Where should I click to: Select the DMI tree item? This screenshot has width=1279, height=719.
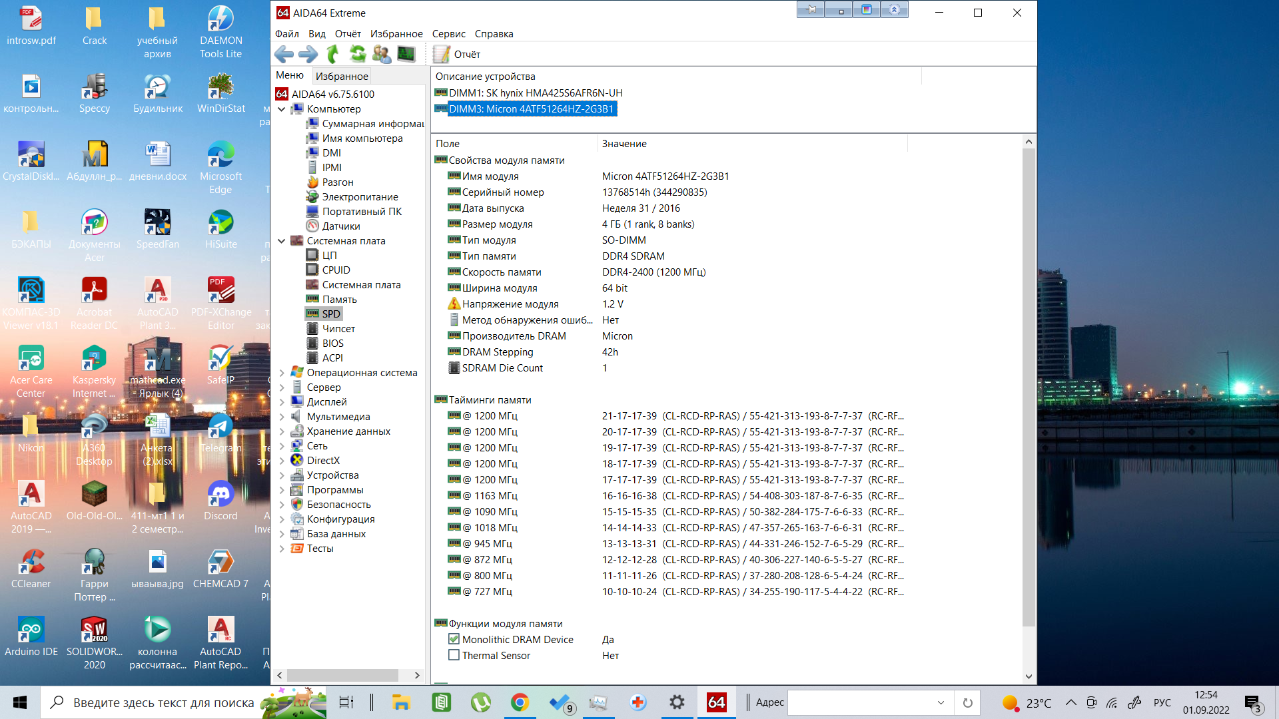(x=332, y=153)
